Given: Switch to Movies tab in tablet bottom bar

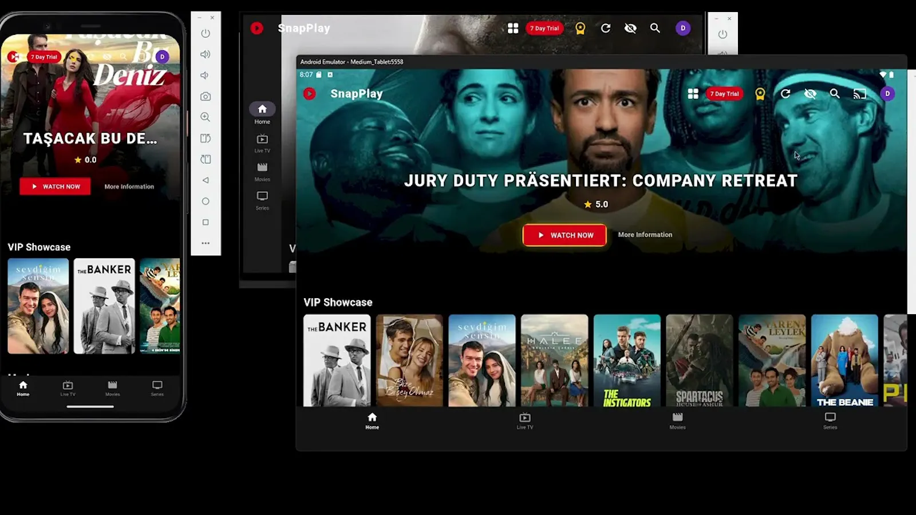Looking at the screenshot, I should 678,421.
